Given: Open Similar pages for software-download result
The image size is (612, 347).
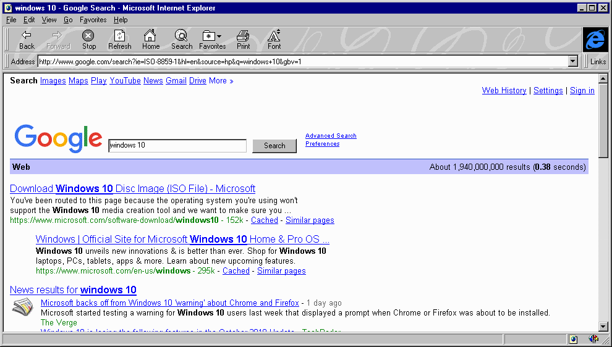Looking at the screenshot, I should click(x=310, y=220).
